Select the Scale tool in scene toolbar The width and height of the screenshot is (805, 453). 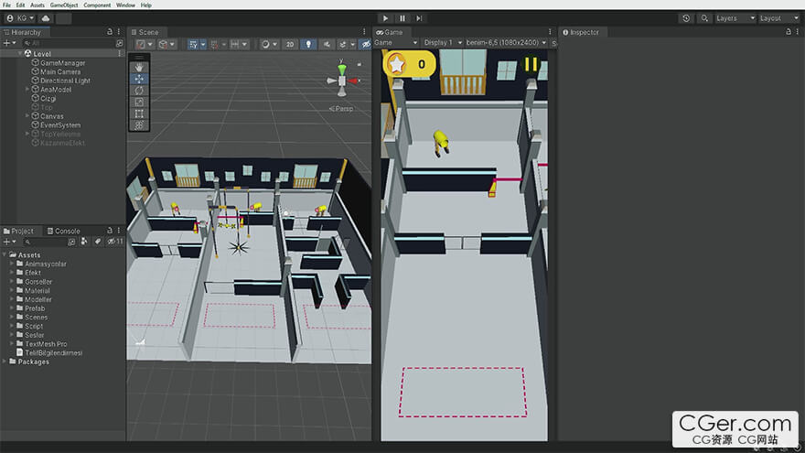pyautogui.click(x=139, y=102)
